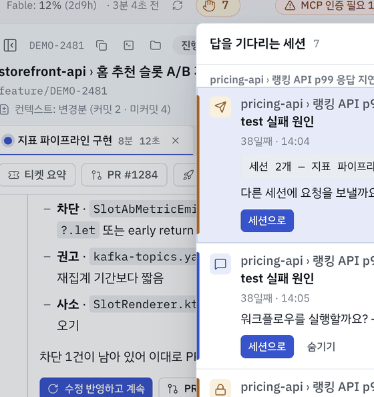Click the rocket deploy chip
374x397 pixels.
[x=186, y=175]
